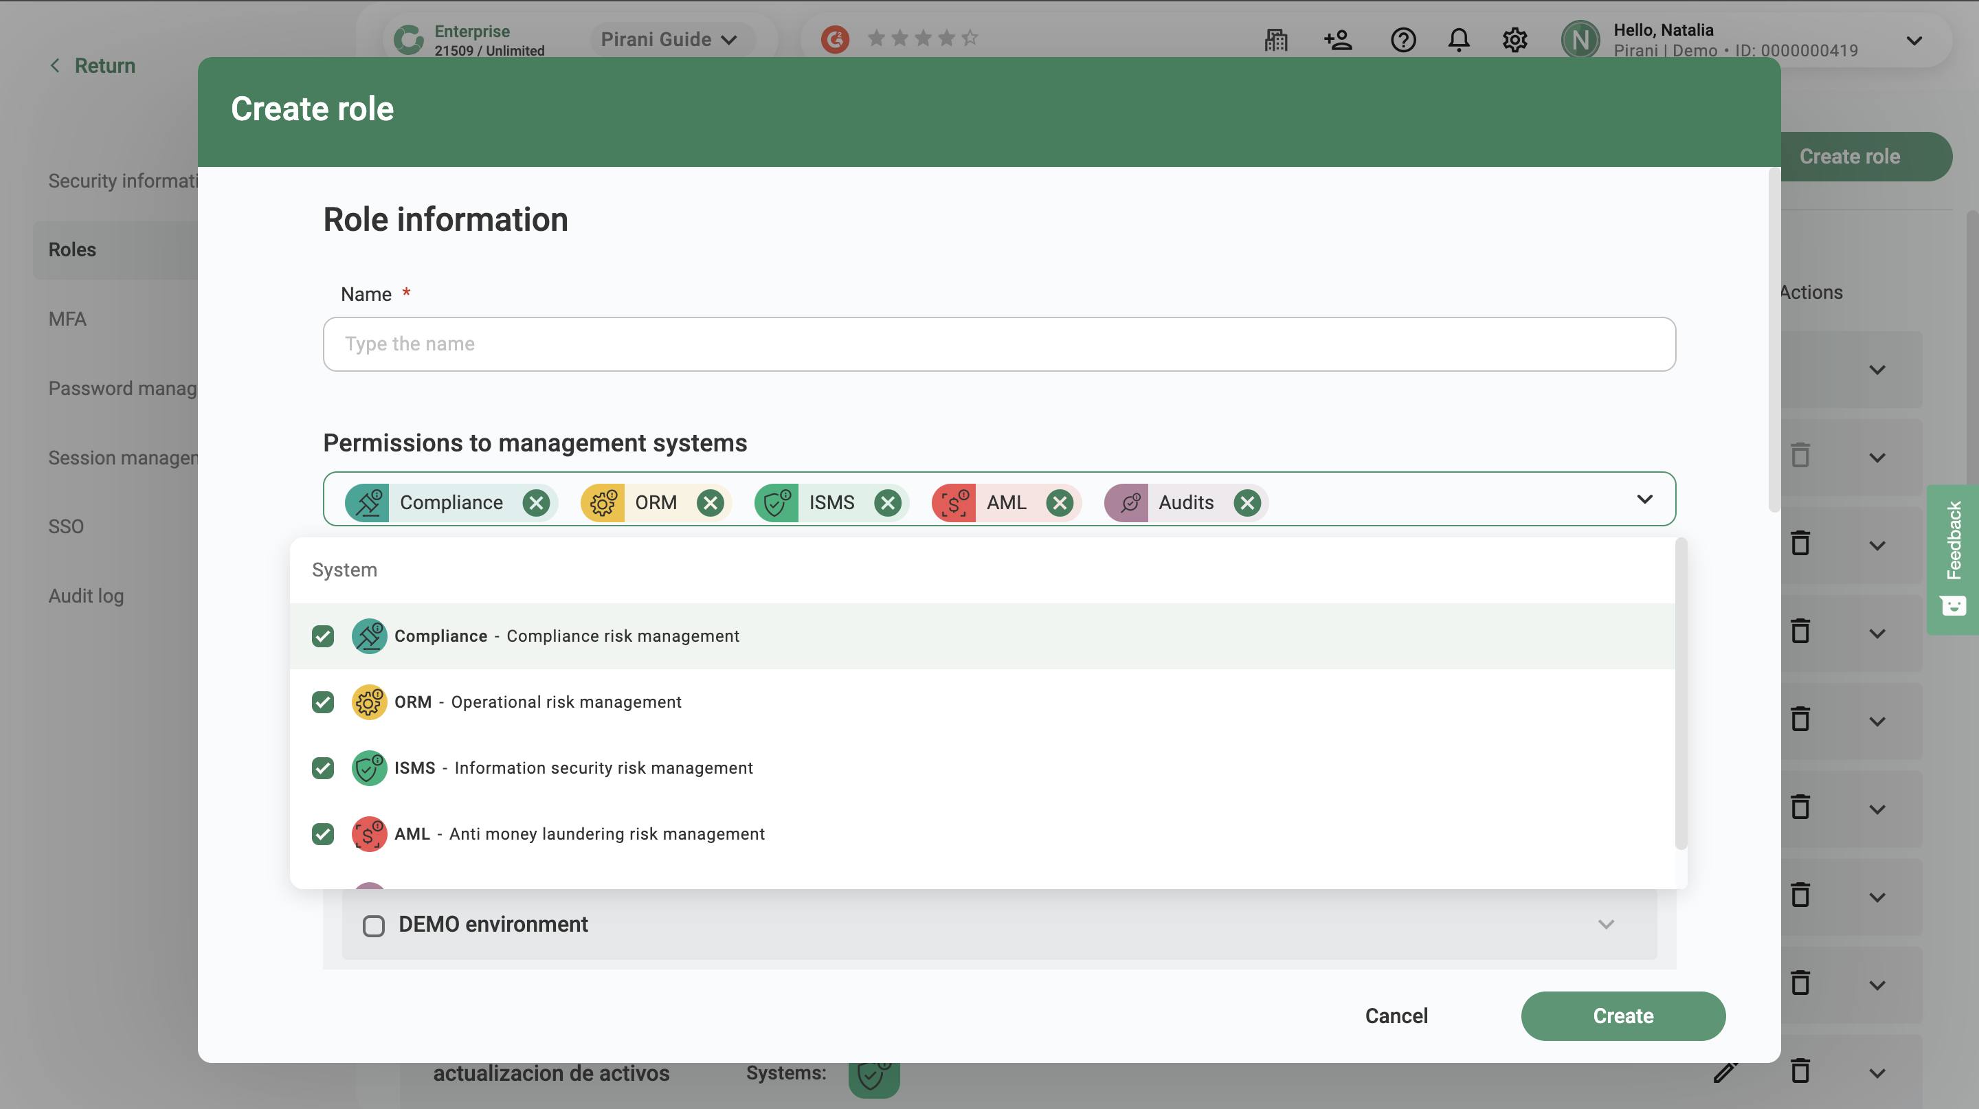Expand the DEMO environment section chevron

(x=1606, y=924)
